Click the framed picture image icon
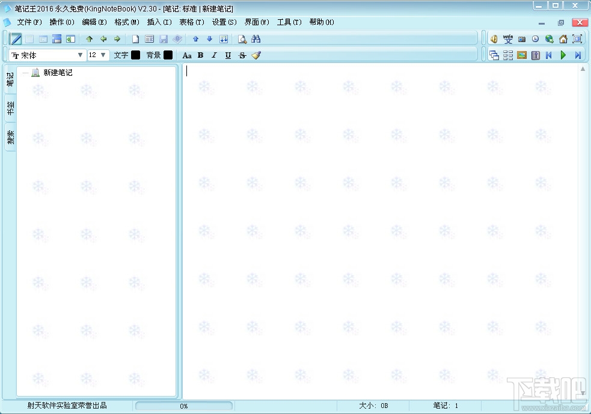The image size is (591, 414). tap(522, 55)
